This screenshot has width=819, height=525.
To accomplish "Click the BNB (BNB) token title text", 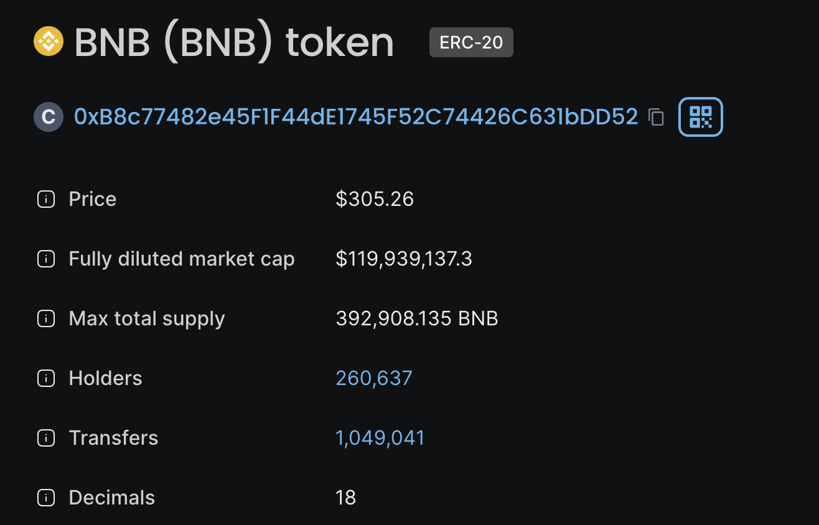I will click(x=233, y=42).
